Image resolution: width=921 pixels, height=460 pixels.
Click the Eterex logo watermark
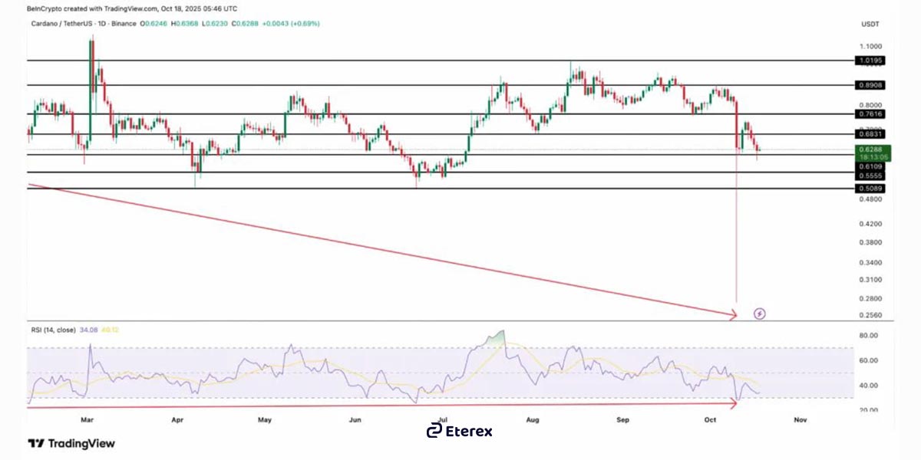pyautogui.click(x=459, y=431)
